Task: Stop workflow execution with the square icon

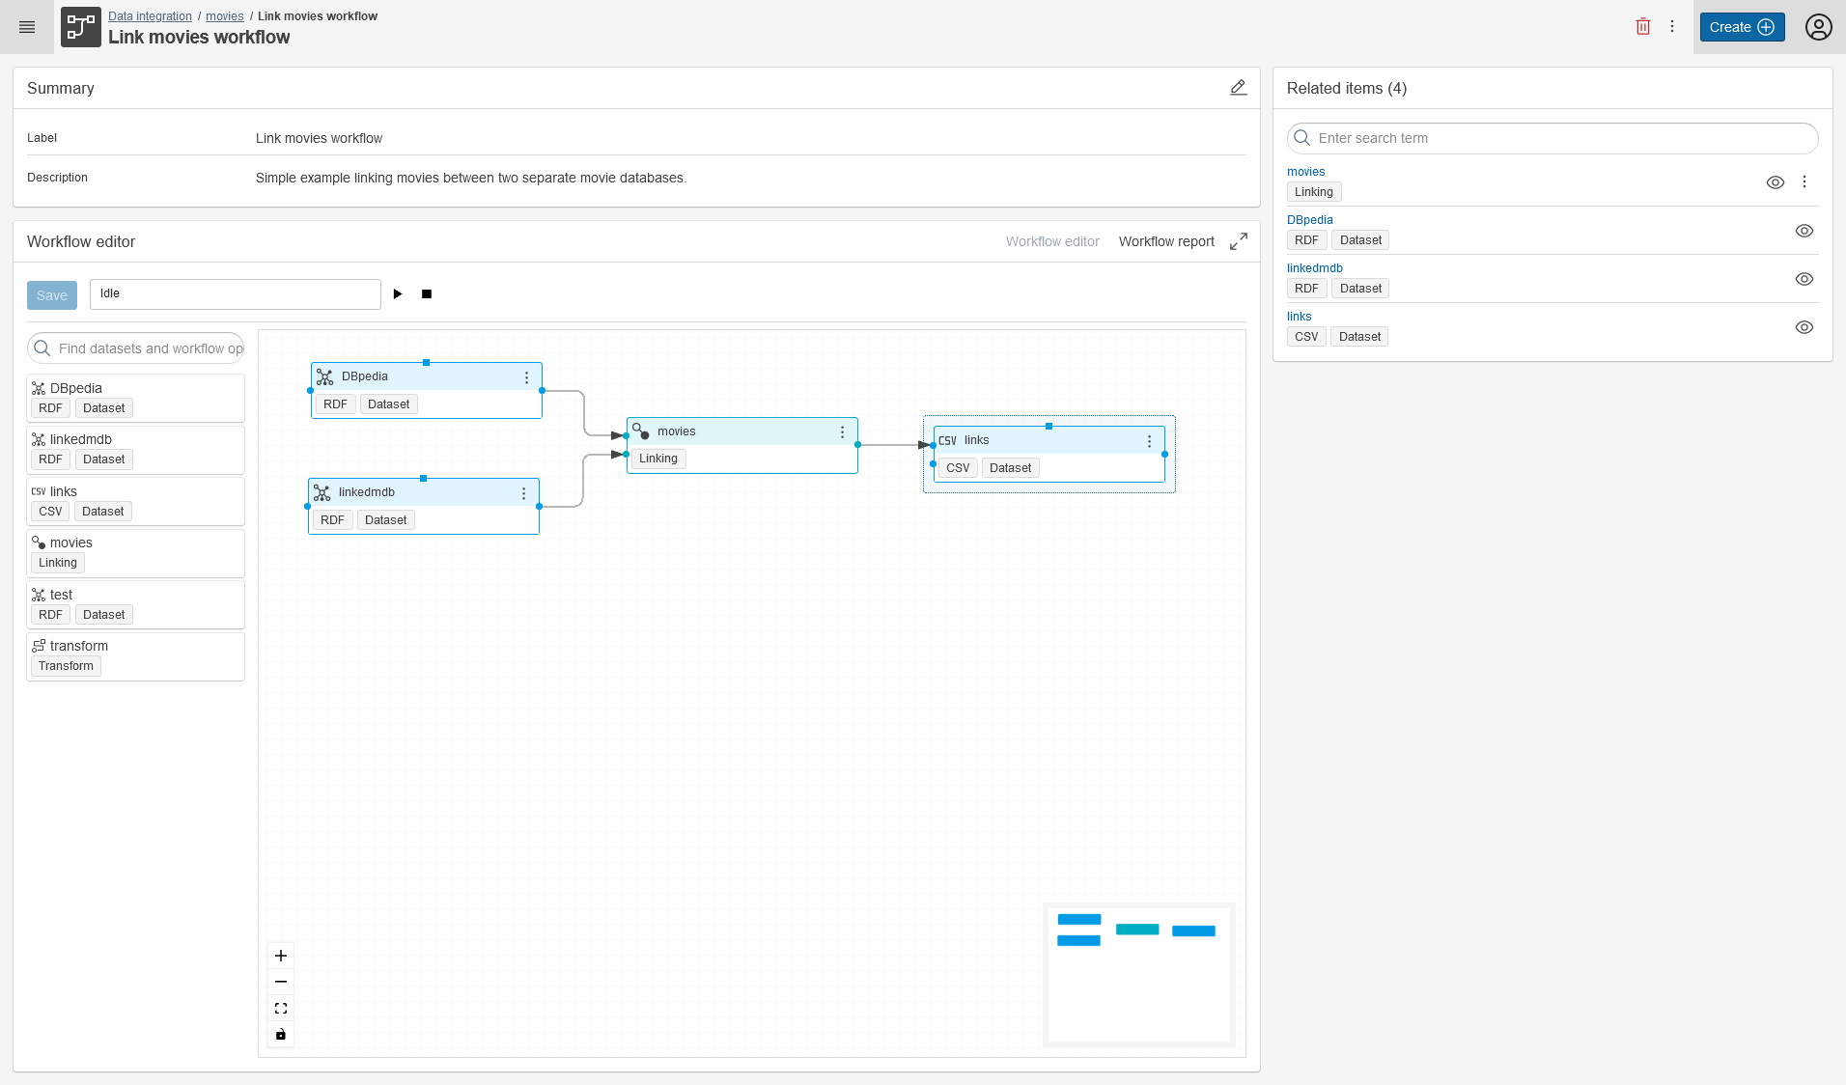Action: pos(426,293)
